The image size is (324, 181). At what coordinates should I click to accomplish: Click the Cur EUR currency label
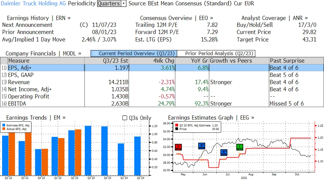(244, 3)
